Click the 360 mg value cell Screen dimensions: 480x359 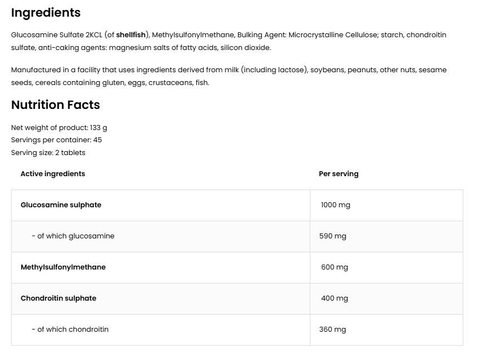tap(333, 330)
